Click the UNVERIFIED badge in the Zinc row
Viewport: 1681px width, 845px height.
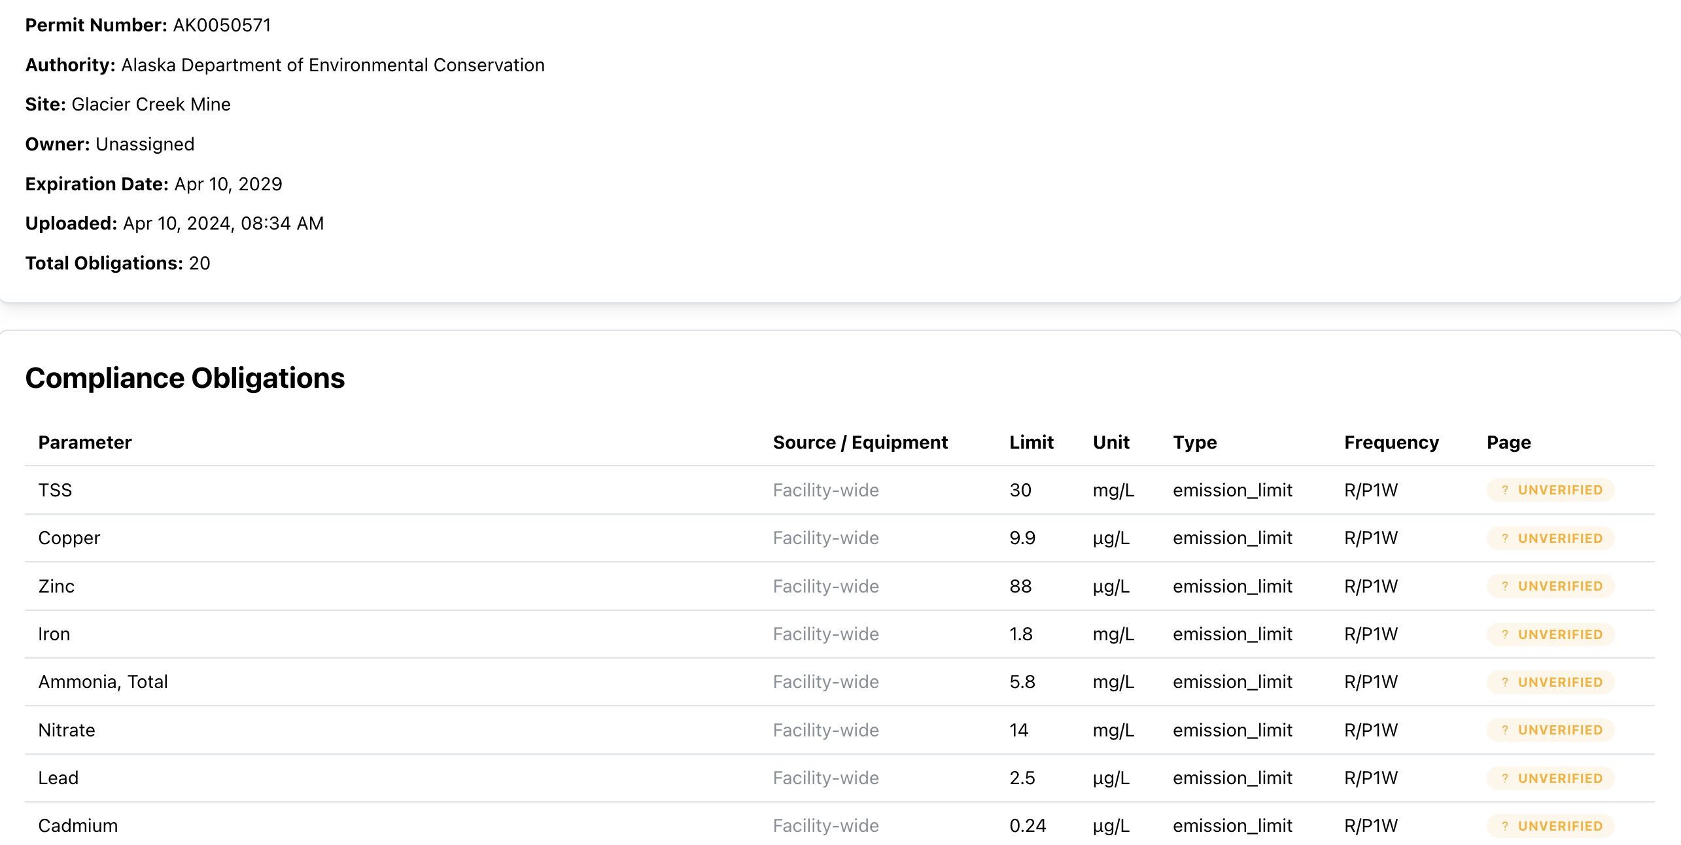click(x=1550, y=586)
